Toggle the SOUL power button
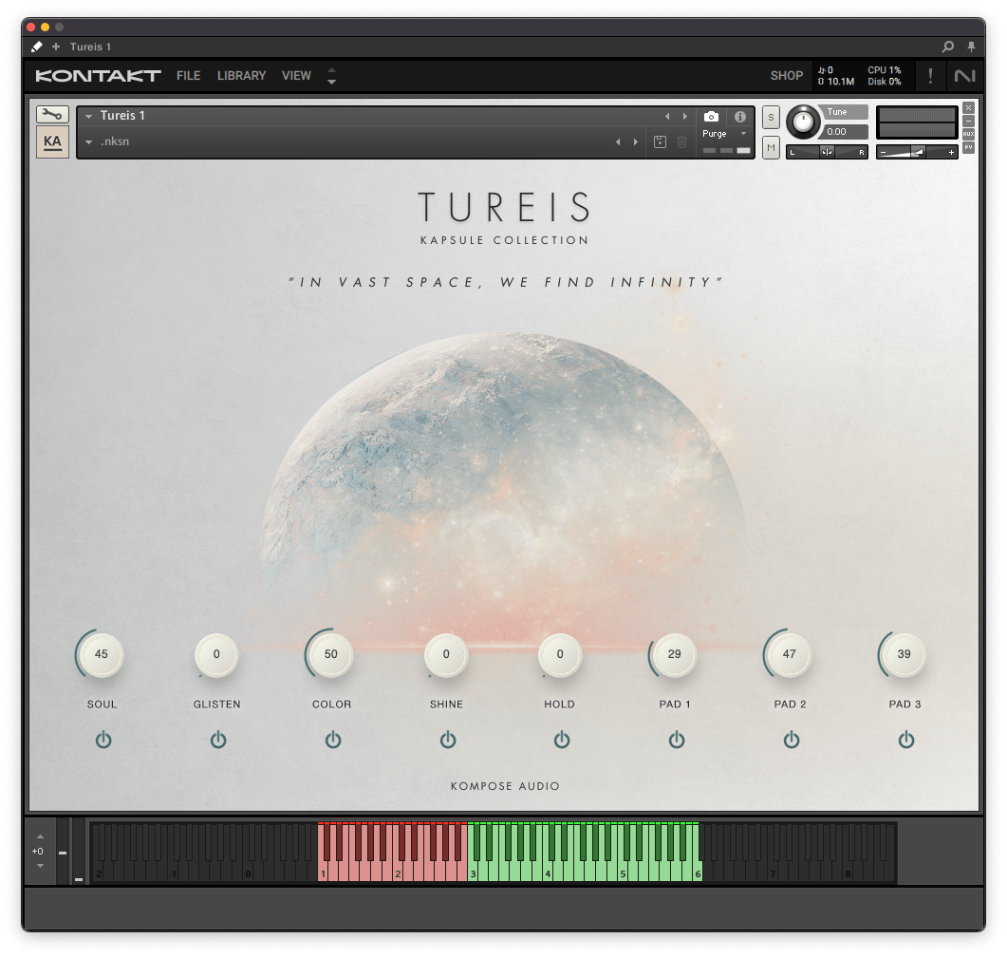Viewport: 1007px width, 957px height. (x=103, y=740)
